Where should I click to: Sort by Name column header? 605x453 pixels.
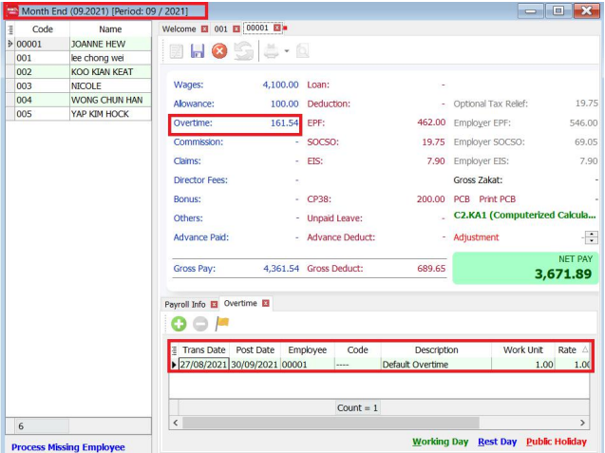110,29
